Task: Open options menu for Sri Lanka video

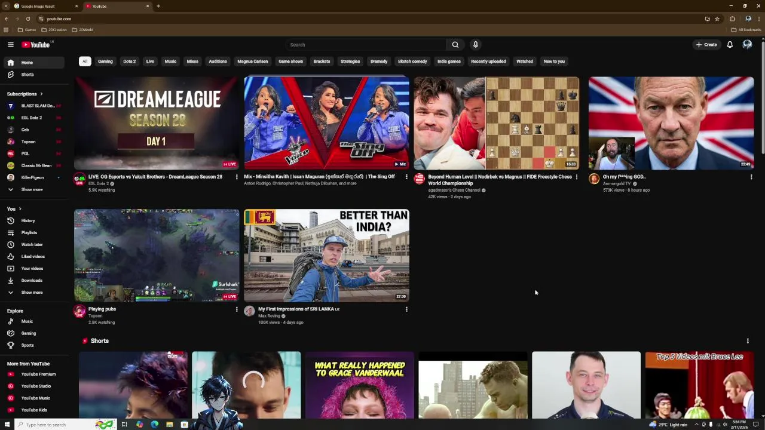Action: click(x=406, y=309)
